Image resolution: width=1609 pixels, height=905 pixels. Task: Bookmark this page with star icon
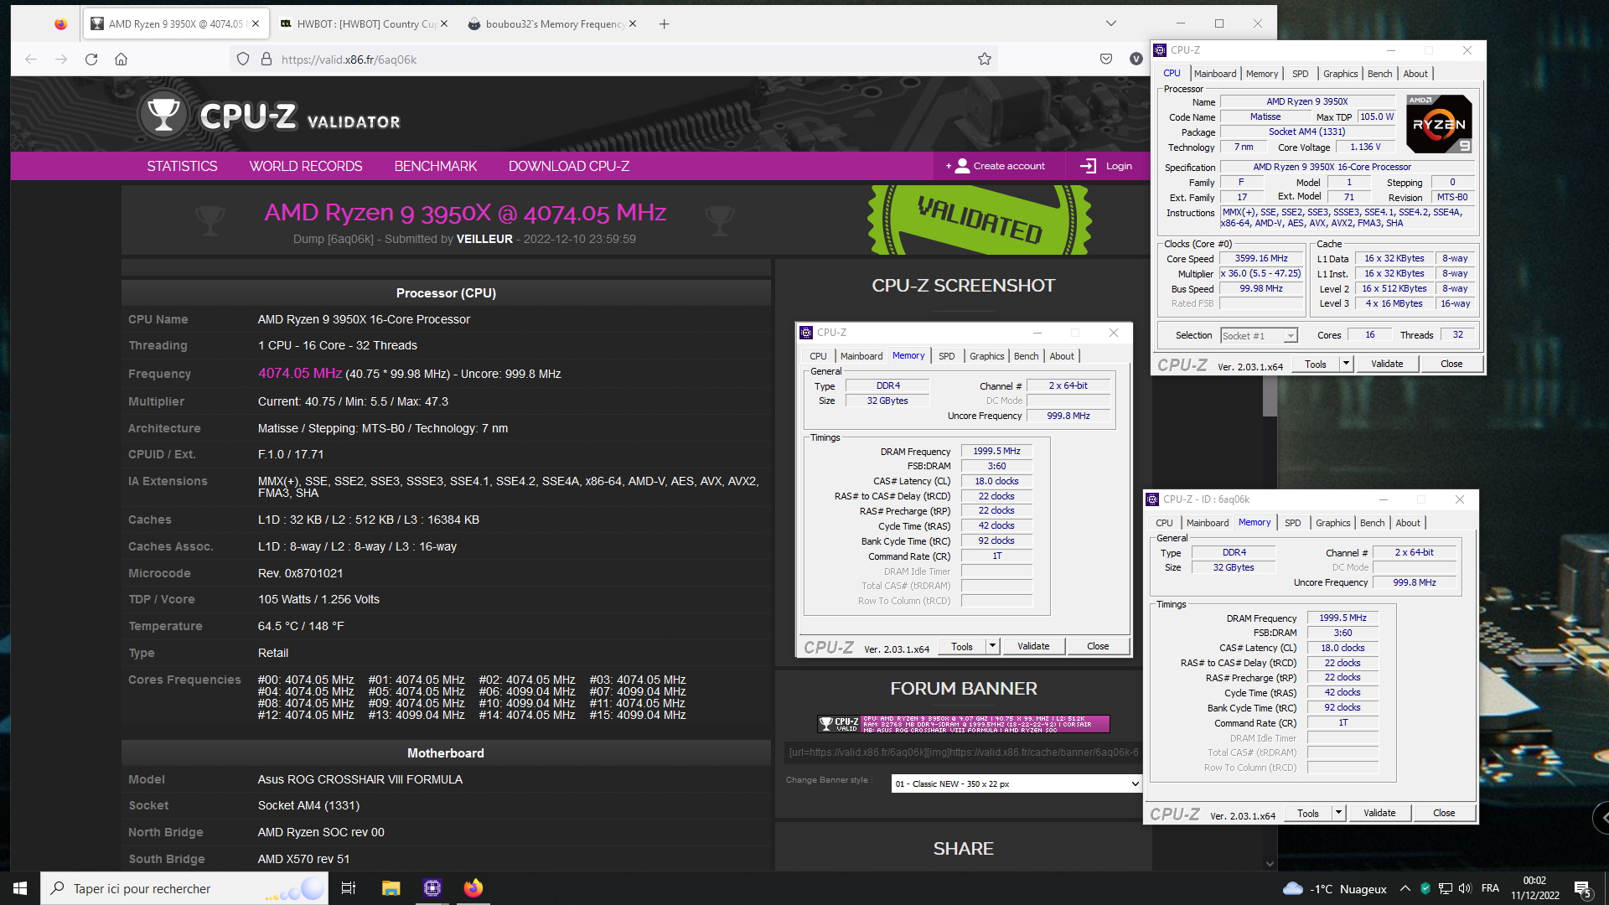[x=985, y=59]
